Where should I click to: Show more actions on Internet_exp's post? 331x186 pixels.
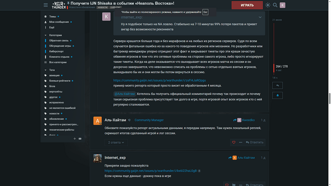pyautogui.click(x=241, y=185)
